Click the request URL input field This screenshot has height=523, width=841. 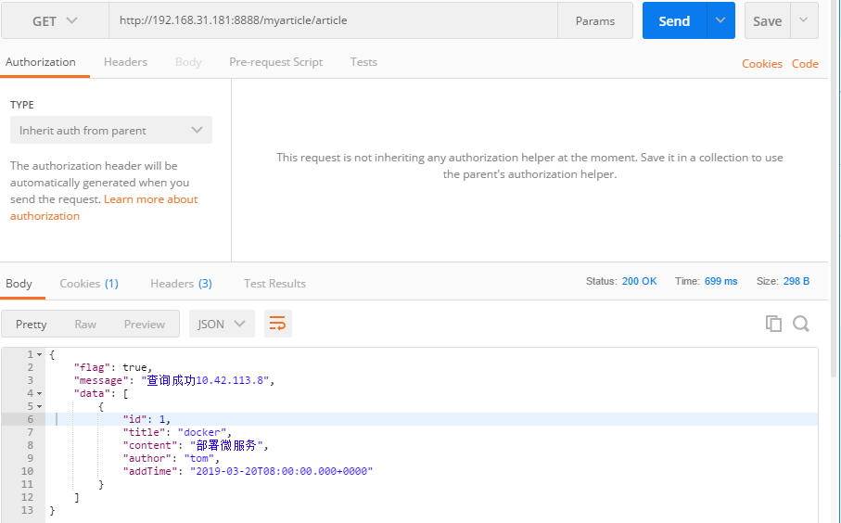[x=332, y=20]
